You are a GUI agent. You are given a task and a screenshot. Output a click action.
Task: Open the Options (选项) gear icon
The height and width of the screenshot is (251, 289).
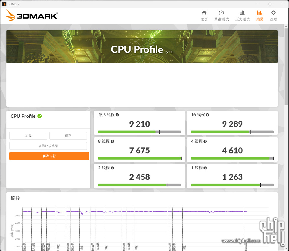(x=274, y=13)
